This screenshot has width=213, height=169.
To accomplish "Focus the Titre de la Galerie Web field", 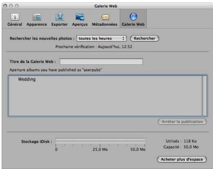I will pyautogui.click(x=101, y=61).
